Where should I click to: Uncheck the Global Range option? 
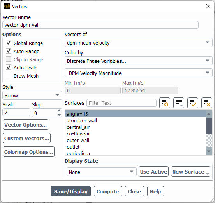9,43
